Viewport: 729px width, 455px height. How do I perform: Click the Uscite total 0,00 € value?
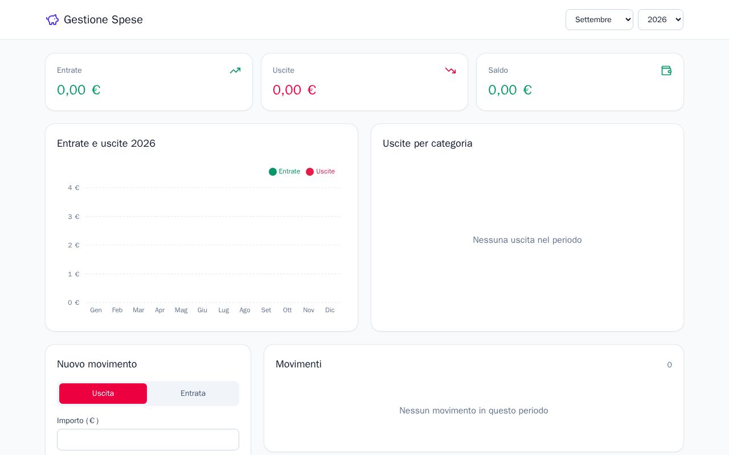coord(294,90)
